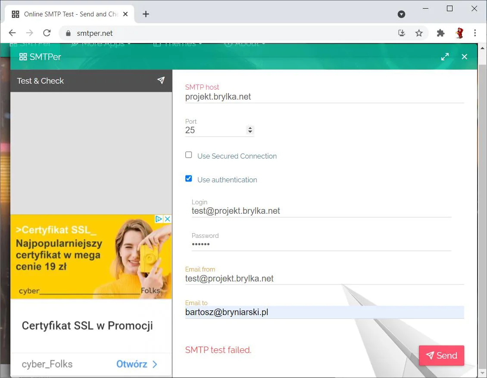Click the Email from field
The height and width of the screenshot is (378, 487).
(x=325, y=278)
